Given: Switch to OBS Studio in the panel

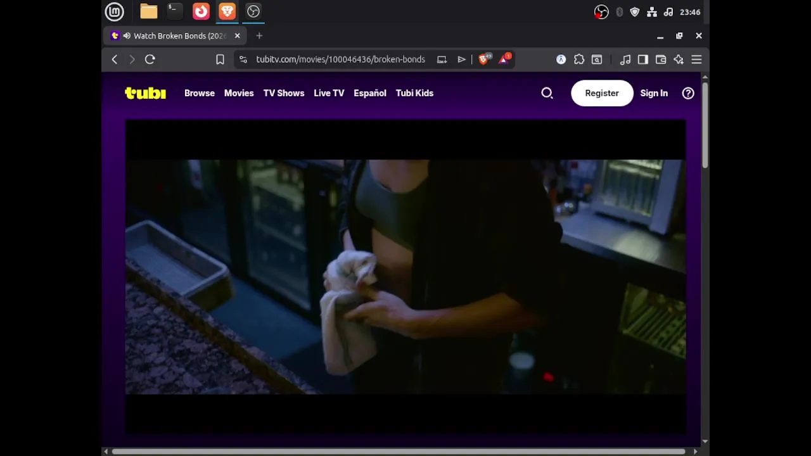Looking at the screenshot, I should [253, 11].
